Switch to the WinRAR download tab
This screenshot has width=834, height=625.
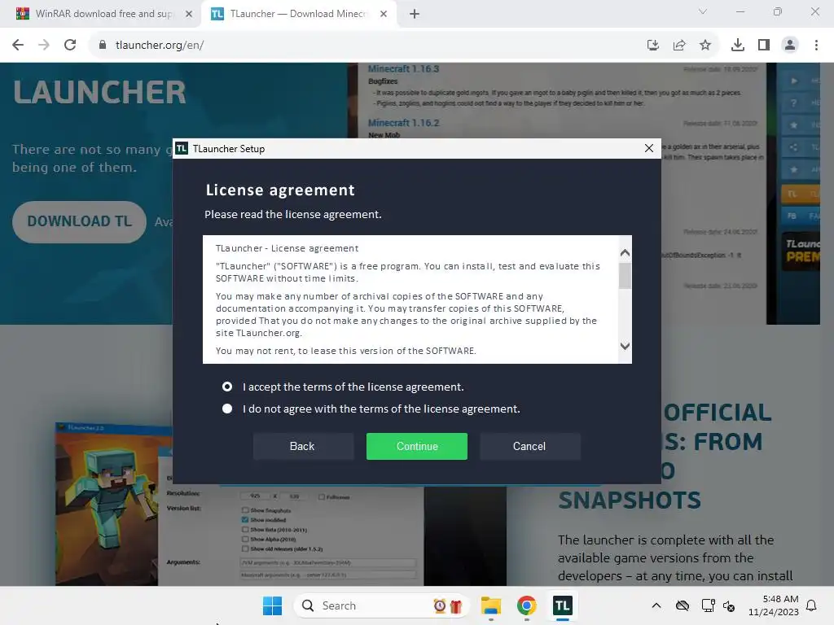pyautogui.click(x=103, y=14)
